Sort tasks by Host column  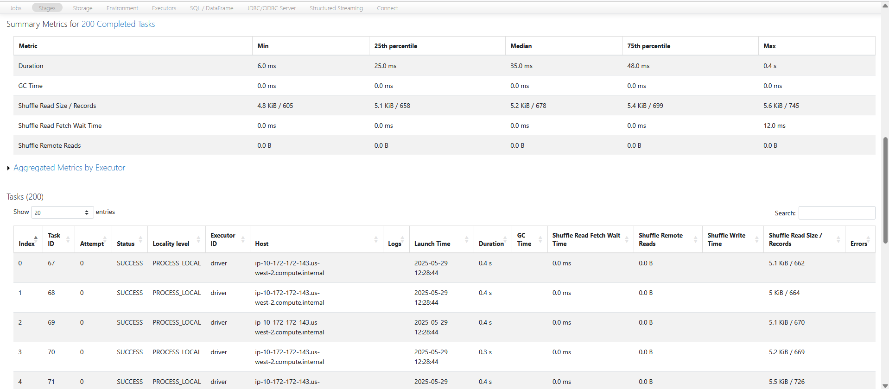262,244
